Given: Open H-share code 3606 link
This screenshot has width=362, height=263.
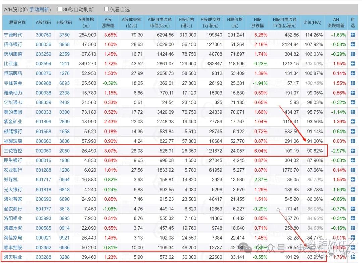Looking at the screenshot, I should pyautogui.click(x=64, y=141).
